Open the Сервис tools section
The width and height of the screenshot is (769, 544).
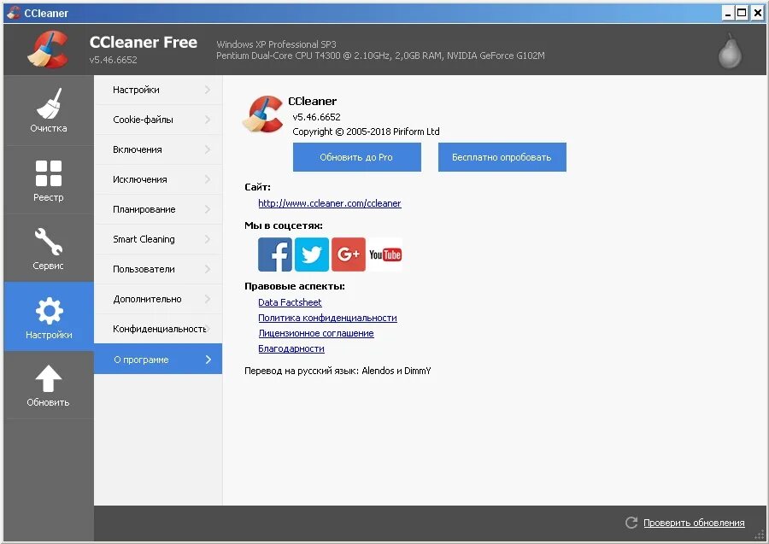click(x=49, y=249)
